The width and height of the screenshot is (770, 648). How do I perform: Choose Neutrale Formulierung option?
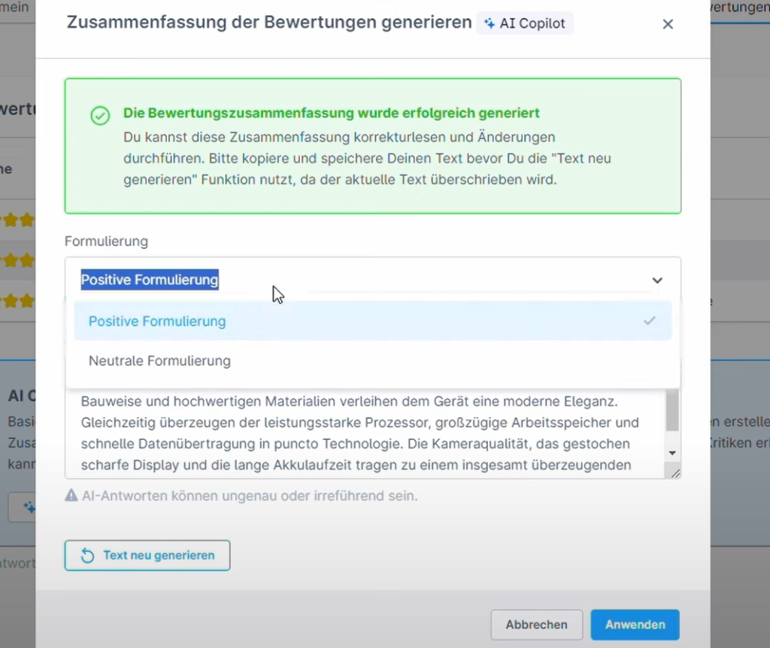tap(373, 361)
